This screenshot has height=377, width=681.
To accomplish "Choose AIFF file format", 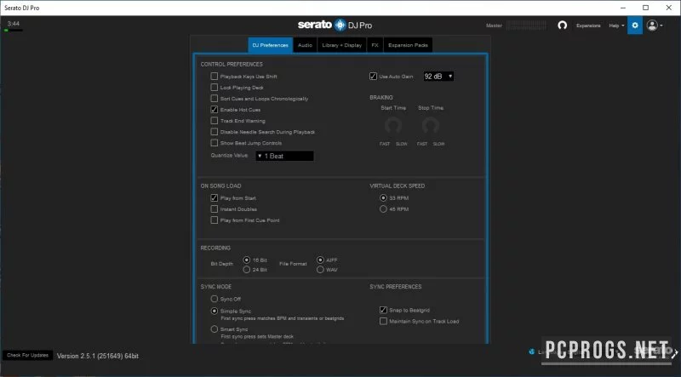I will point(321,260).
